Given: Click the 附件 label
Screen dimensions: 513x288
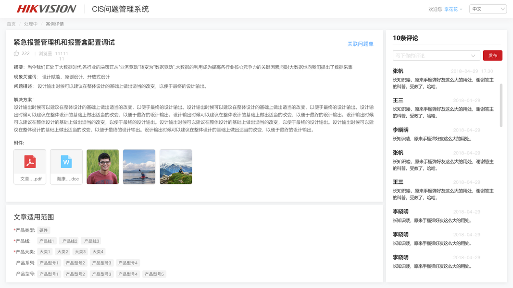Looking at the screenshot, I should 19,143.
